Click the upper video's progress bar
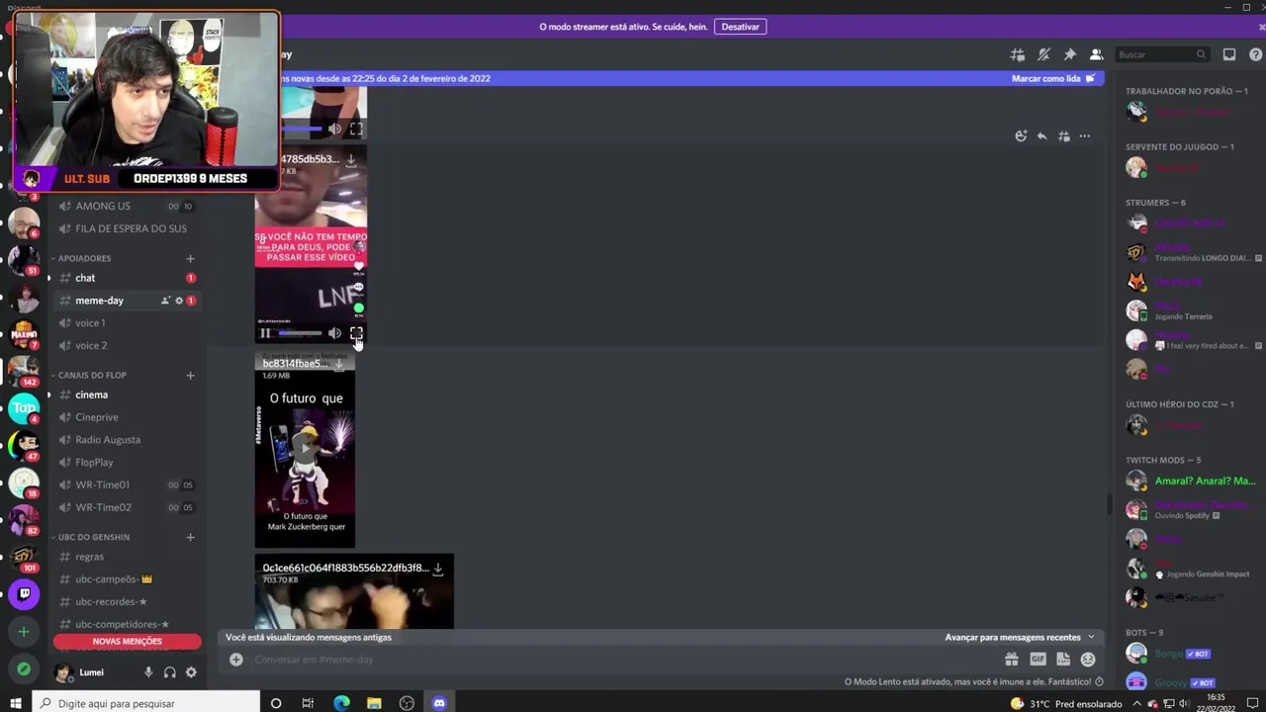 [301, 129]
